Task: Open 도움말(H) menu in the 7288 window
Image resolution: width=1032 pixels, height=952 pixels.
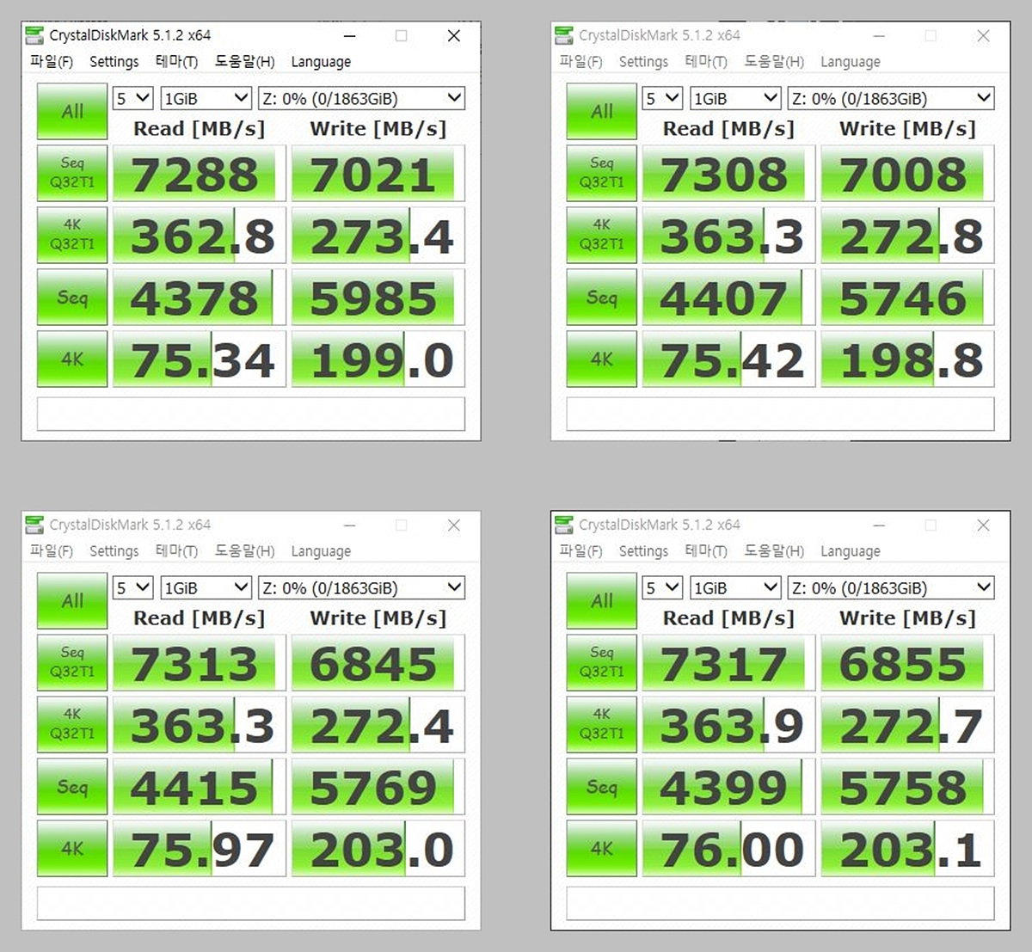Action: 244,62
